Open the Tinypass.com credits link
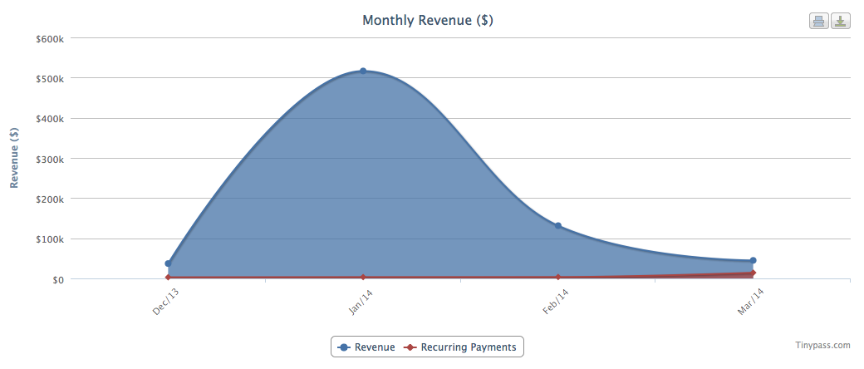The image size is (864, 369). click(822, 345)
